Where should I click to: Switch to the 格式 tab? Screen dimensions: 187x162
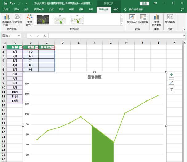pyautogui.click(x=116, y=10)
